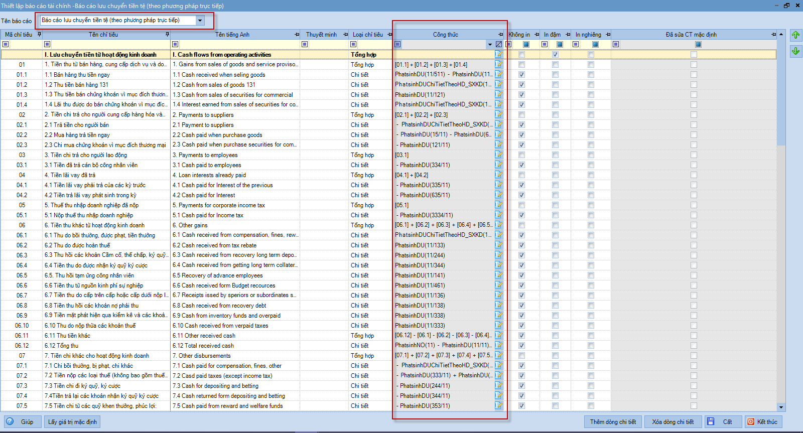The image size is (803, 433).
Task: Open filter operator under Tên tiếng Anh column
Action: tap(175, 44)
